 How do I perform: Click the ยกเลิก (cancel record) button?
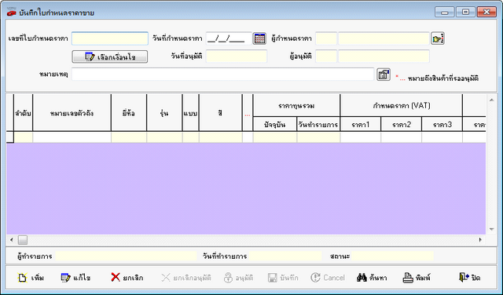coord(127,278)
